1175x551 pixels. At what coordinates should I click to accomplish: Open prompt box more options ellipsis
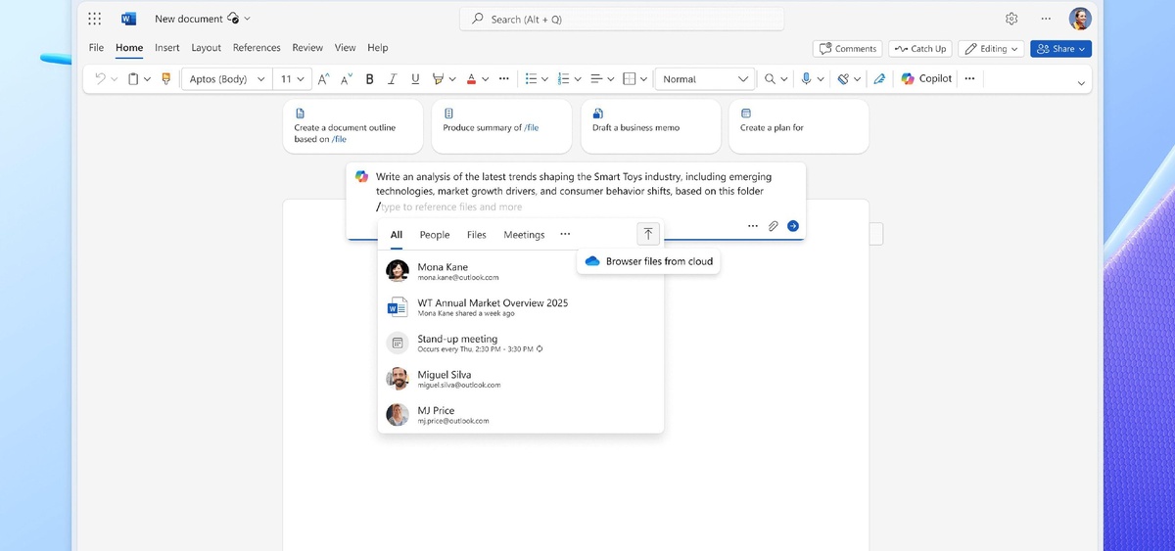click(752, 226)
